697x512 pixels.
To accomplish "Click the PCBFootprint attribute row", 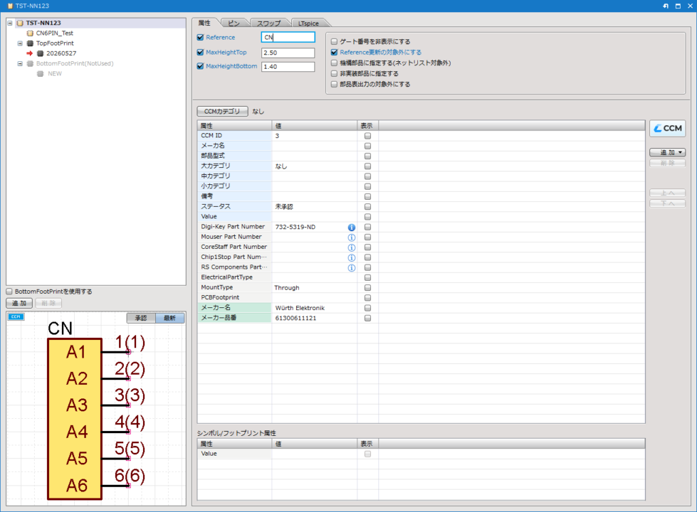I will coord(421,298).
